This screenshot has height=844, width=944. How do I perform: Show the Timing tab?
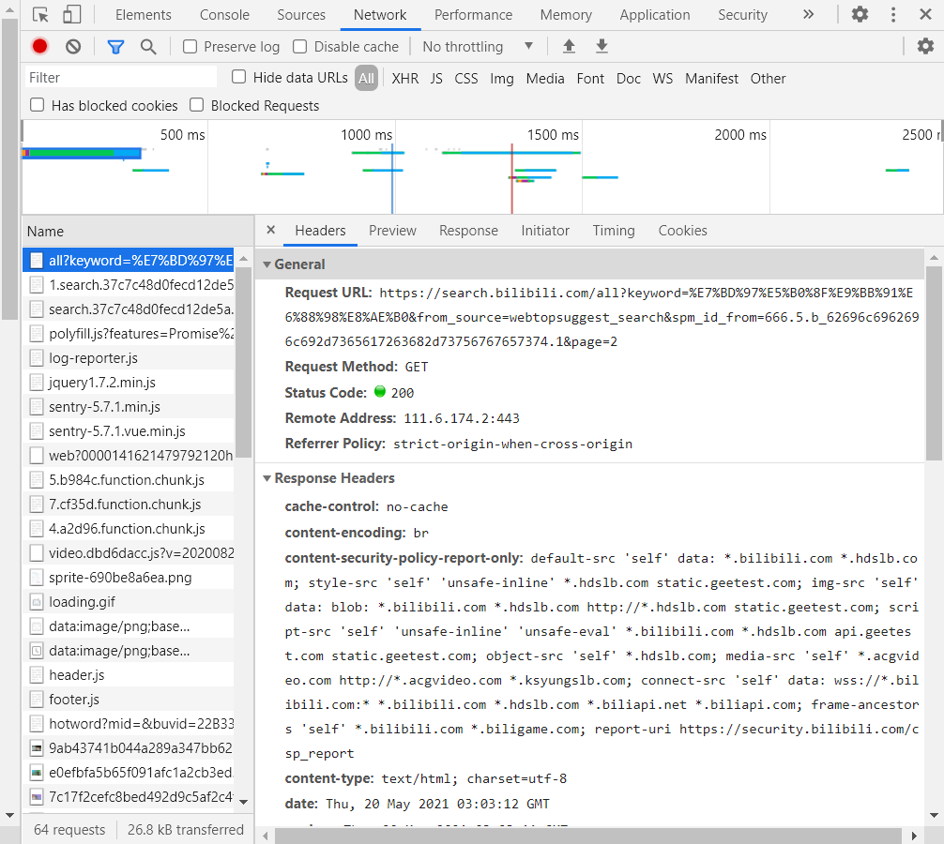[x=614, y=231]
